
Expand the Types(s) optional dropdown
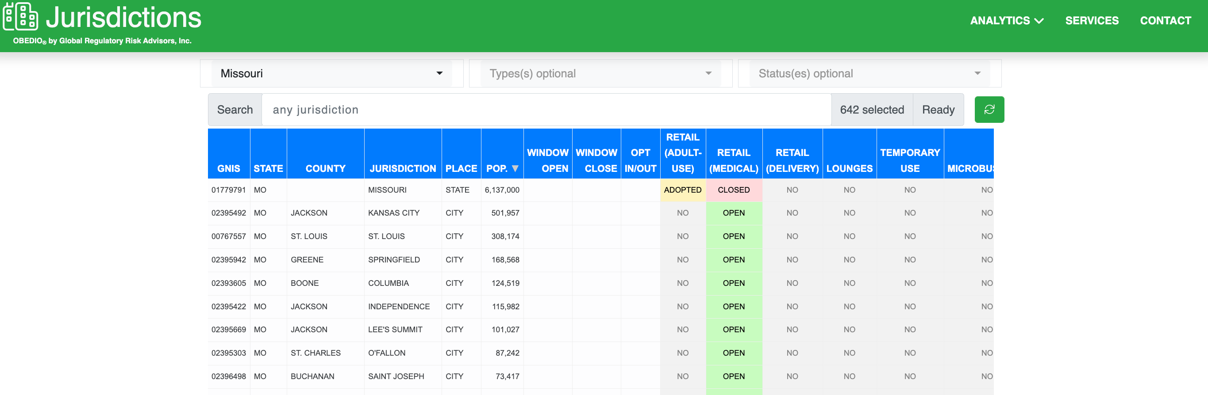[600, 73]
